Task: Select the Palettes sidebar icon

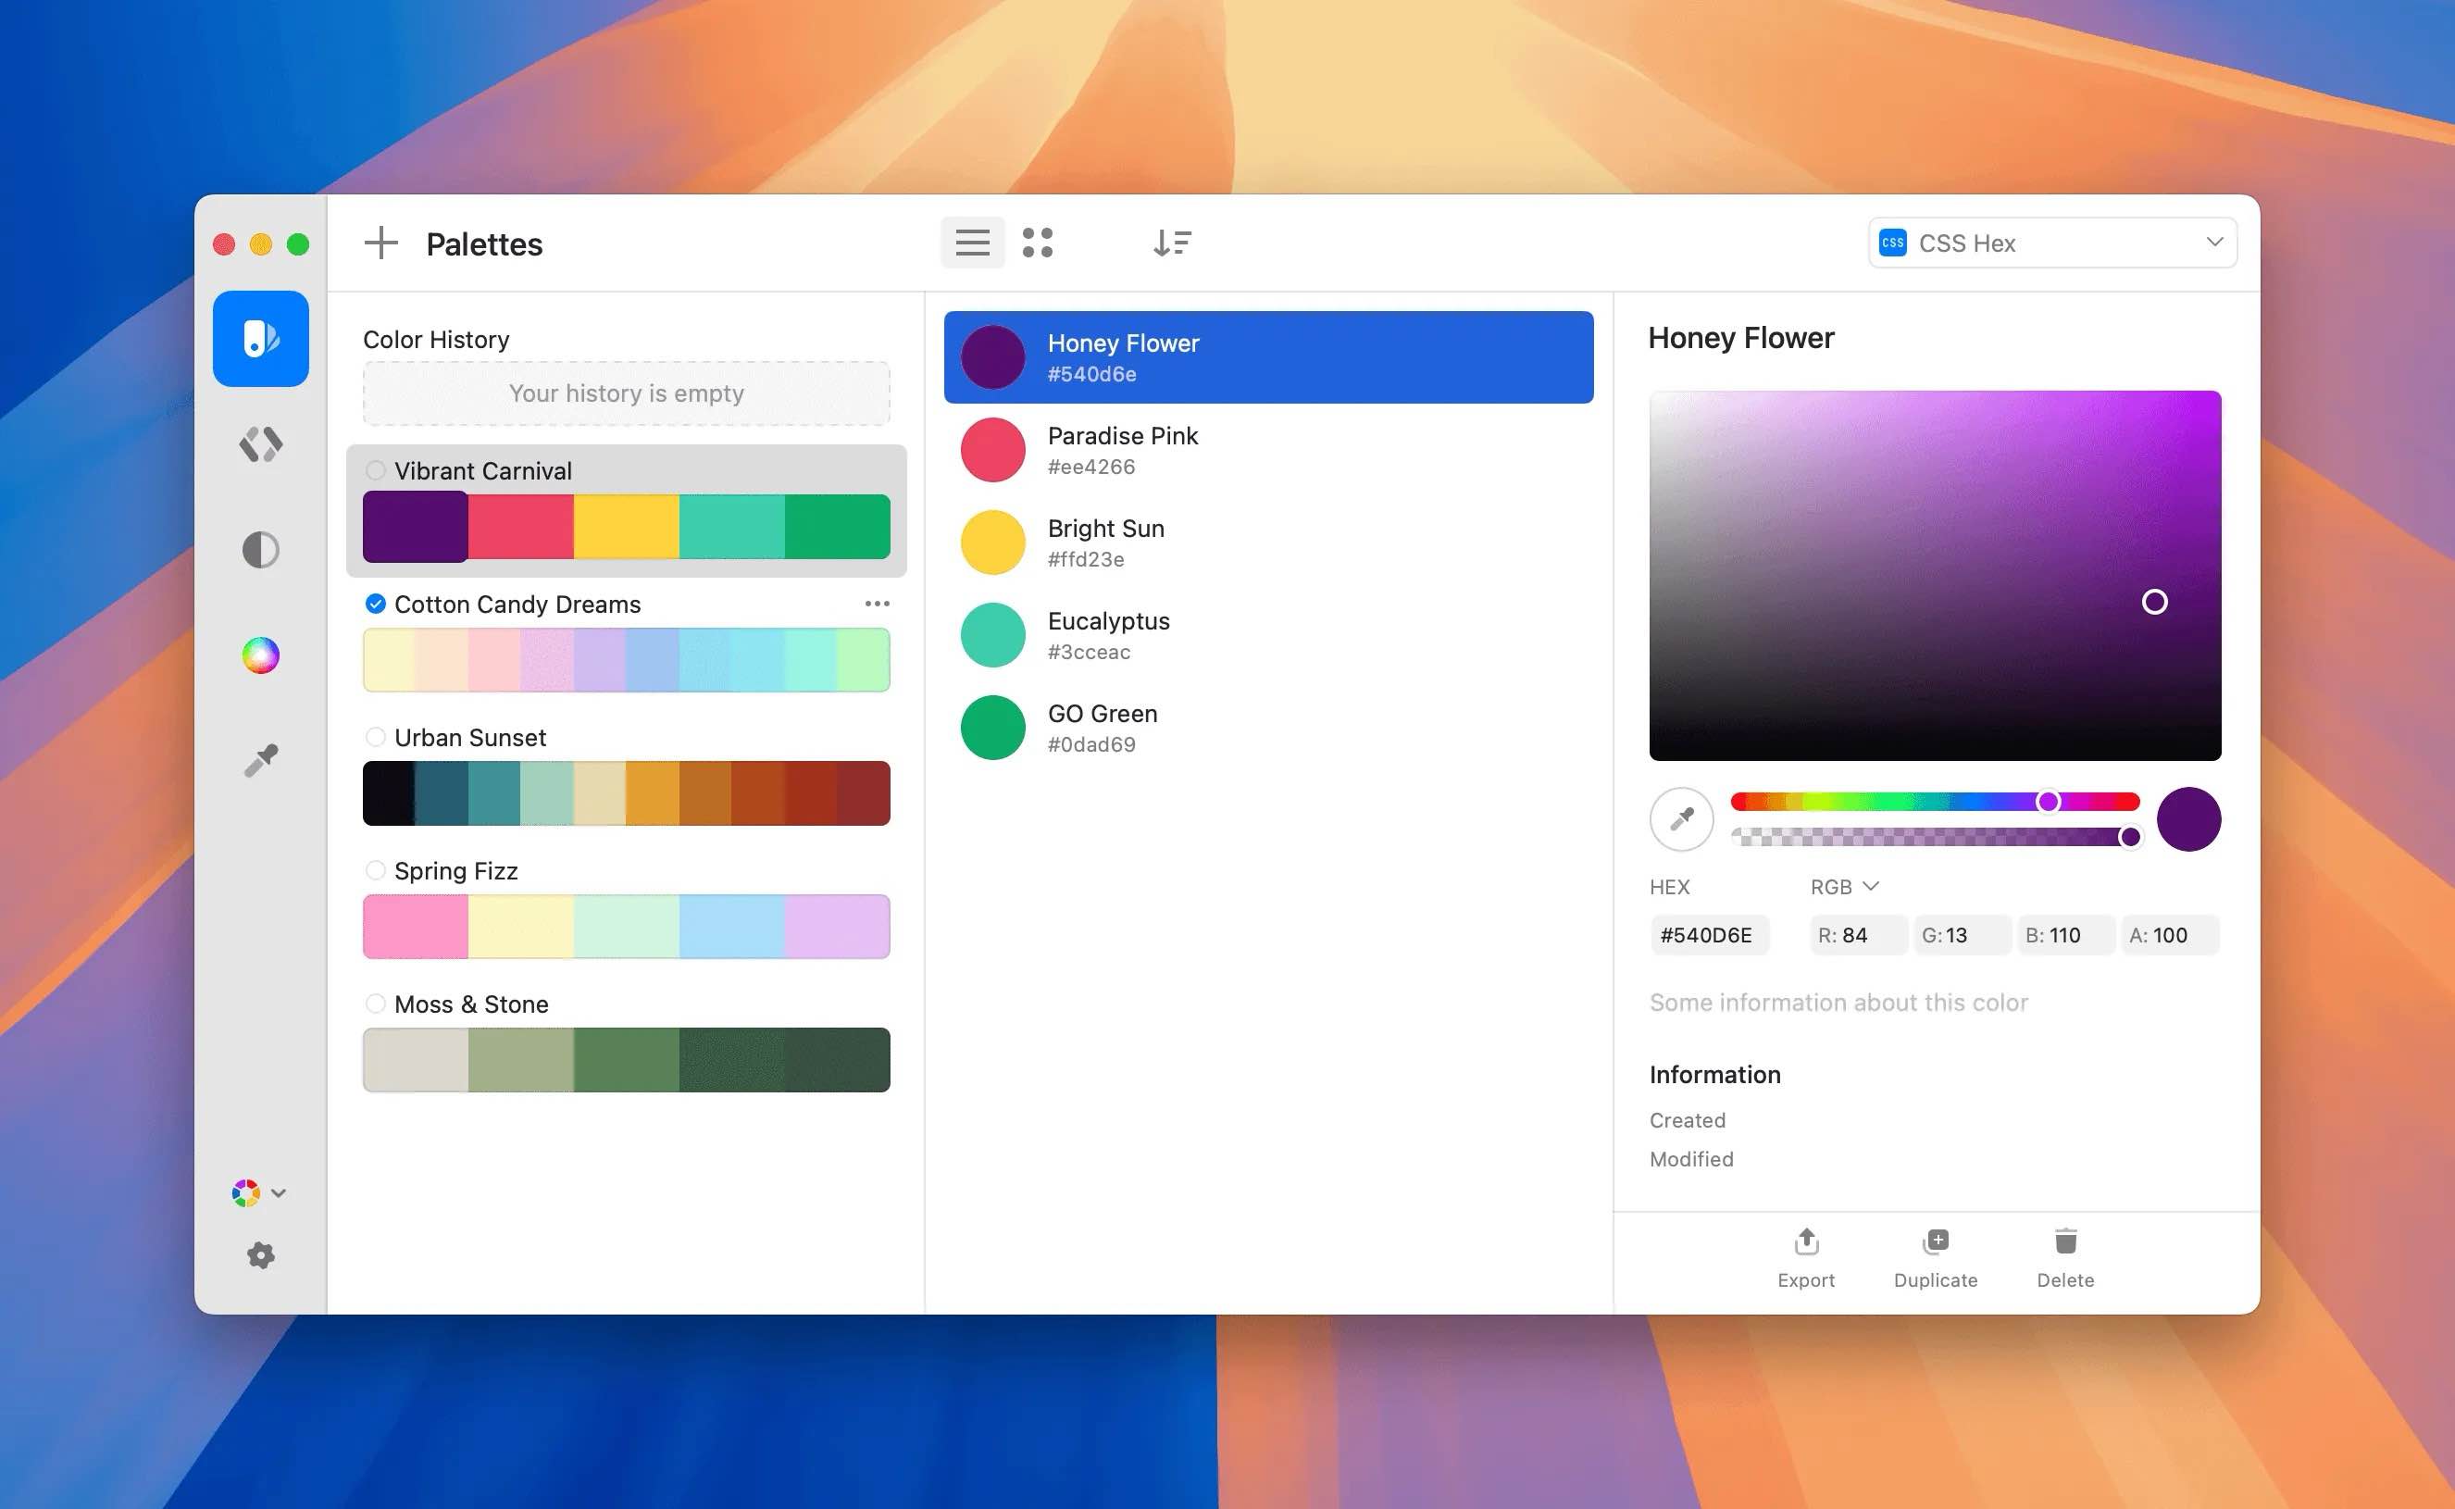Action: (x=259, y=338)
